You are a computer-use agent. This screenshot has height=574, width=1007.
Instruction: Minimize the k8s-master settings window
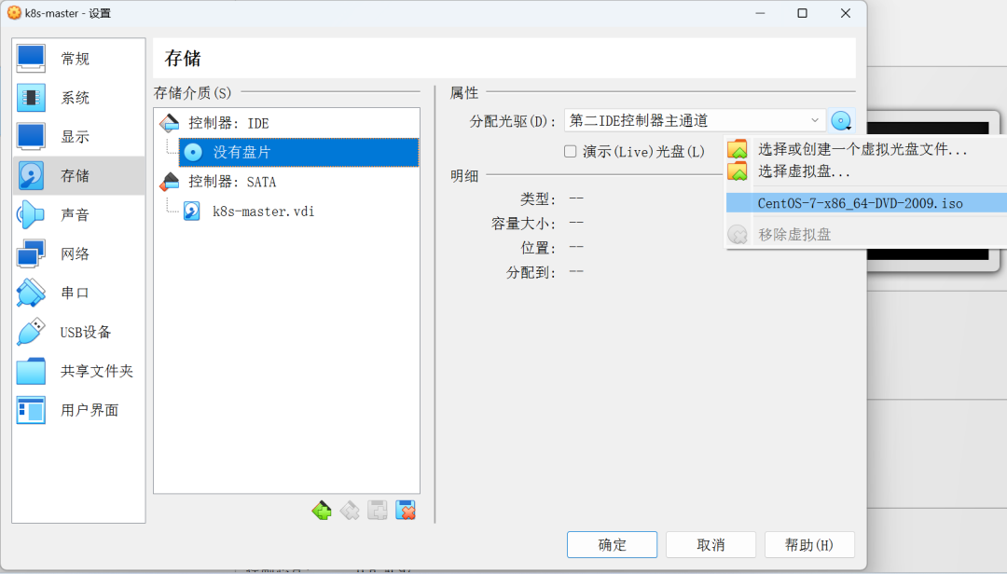pyautogui.click(x=761, y=13)
